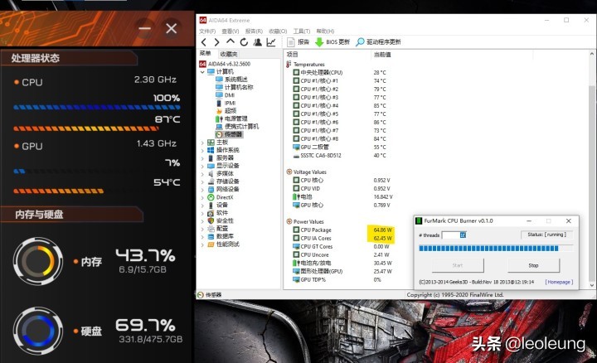
Task: Select 电源管理 power management item
Action: 231,119
